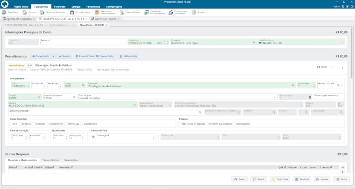Switch to the Taxas e Diárias tab
The height and width of the screenshot is (189, 355).
(50, 160)
